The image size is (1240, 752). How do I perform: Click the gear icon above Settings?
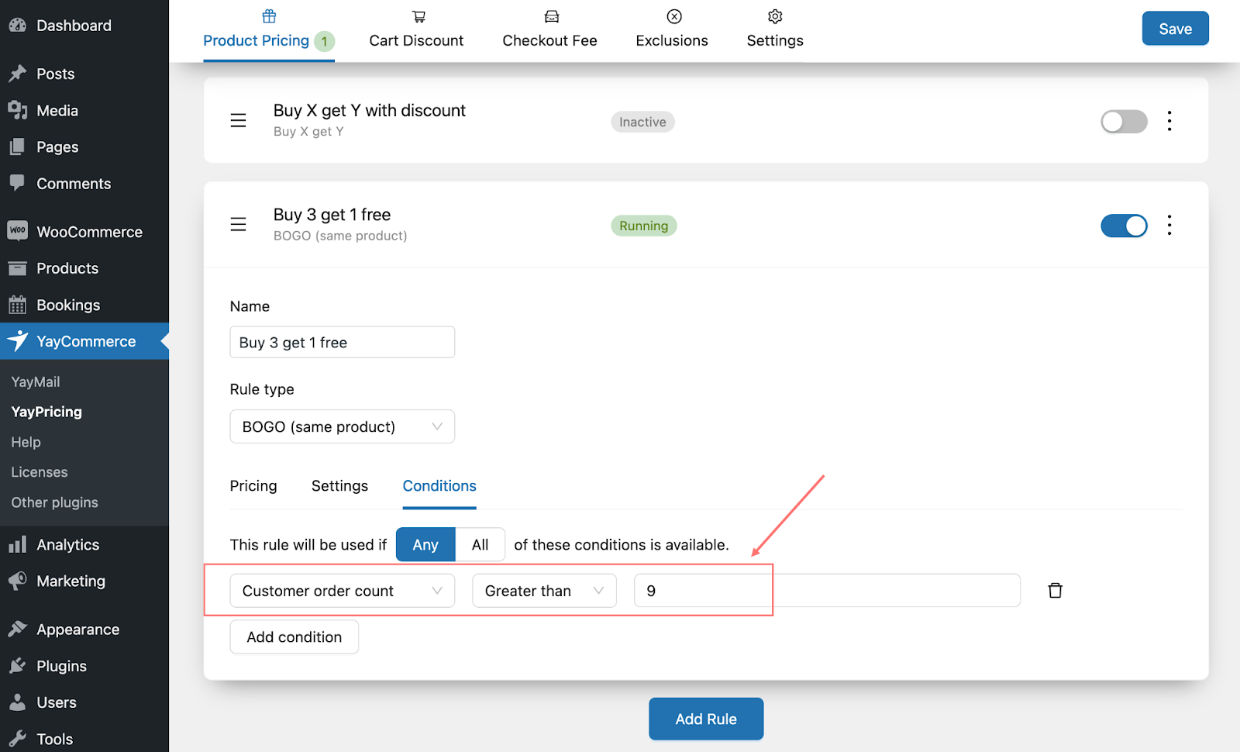click(775, 16)
